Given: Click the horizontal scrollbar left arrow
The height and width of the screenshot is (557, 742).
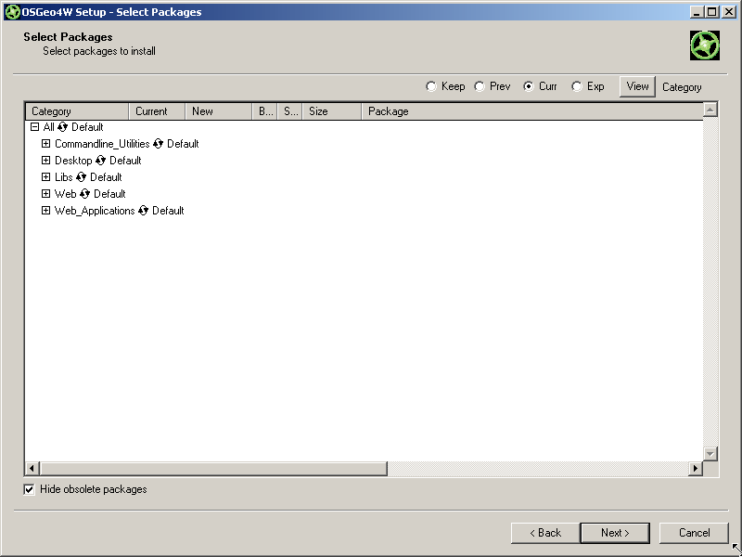Looking at the screenshot, I should (x=32, y=469).
